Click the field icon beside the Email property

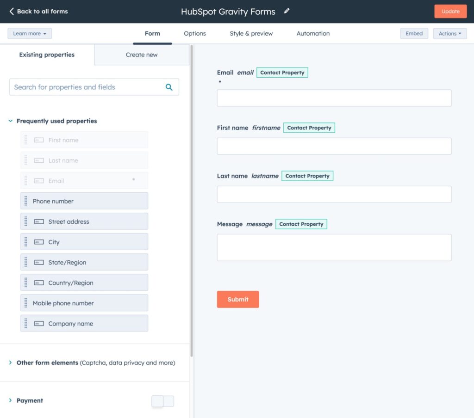click(39, 180)
